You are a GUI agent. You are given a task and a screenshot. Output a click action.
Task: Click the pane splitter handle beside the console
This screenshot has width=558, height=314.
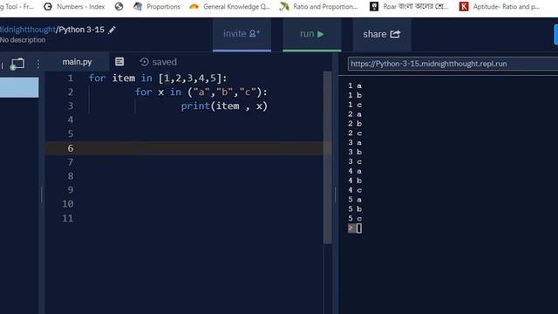(x=335, y=195)
